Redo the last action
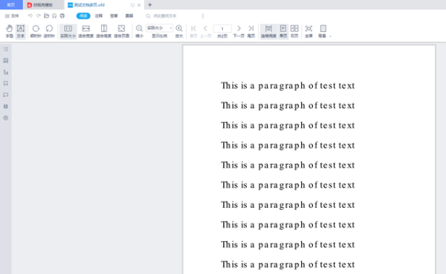 coord(39,16)
